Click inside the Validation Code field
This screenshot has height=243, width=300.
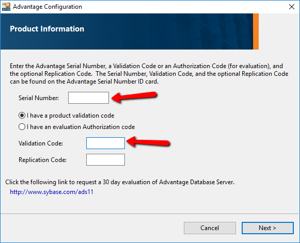105,143
